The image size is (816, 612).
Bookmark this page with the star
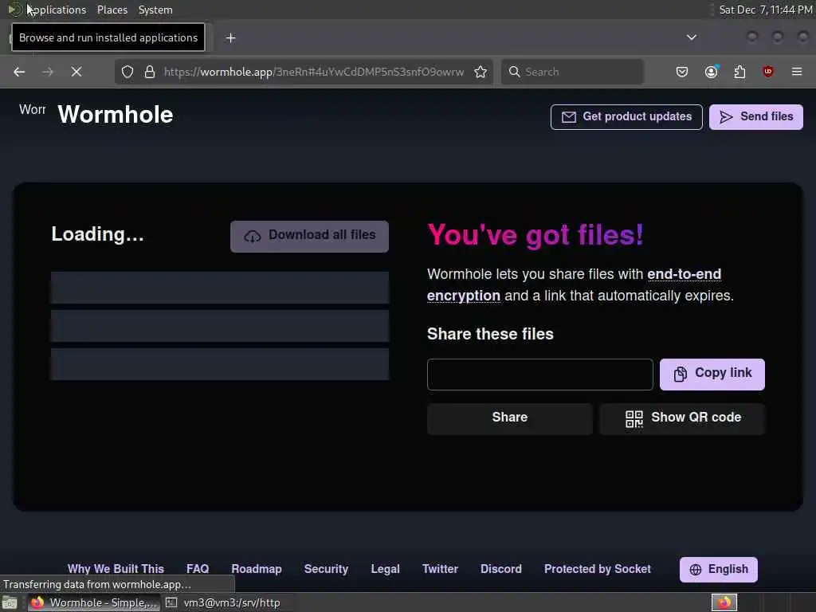(481, 72)
